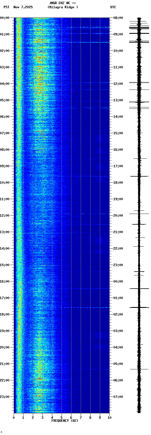The width and height of the screenshot is (151, 435).
Task: Click the "09:00" UTC label on right axis
Action: tap(118, 34)
